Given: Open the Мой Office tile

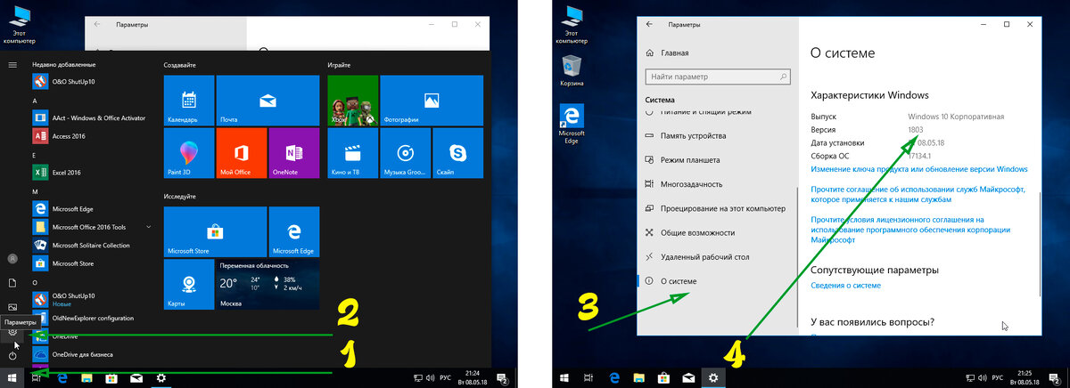Looking at the screenshot, I should [x=242, y=153].
